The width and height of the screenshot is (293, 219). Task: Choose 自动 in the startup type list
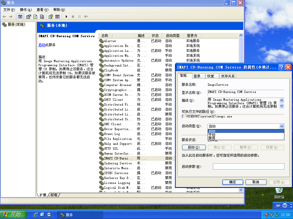[x=246, y=131]
